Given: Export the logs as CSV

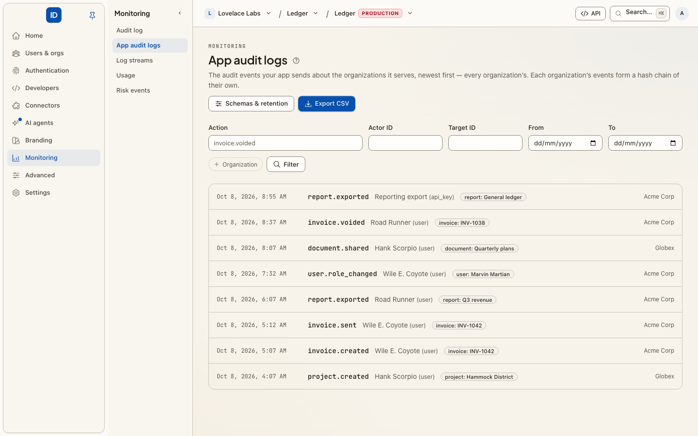Looking at the screenshot, I should click(x=327, y=104).
